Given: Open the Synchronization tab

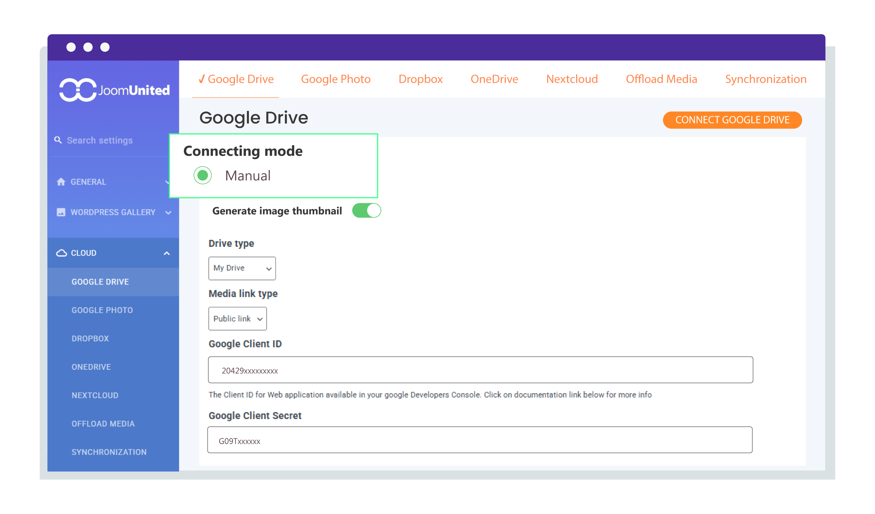Looking at the screenshot, I should click(766, 79).
